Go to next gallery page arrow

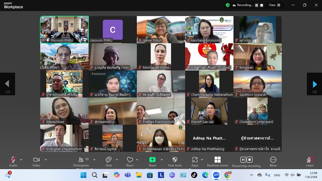pyautogui.click(x=314, y=84)
